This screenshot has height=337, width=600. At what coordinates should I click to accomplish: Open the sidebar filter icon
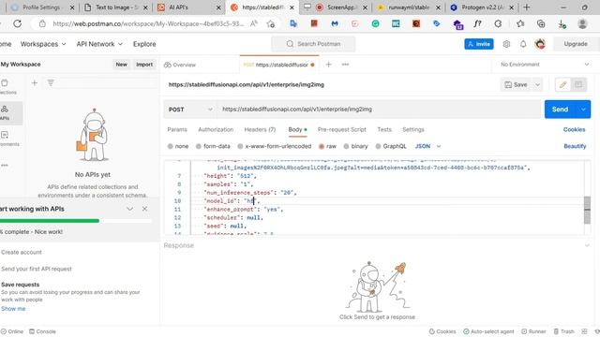tap(51, 82)
